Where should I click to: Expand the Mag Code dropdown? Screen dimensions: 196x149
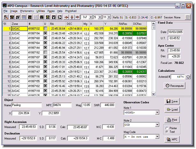[x=157, y=137]
